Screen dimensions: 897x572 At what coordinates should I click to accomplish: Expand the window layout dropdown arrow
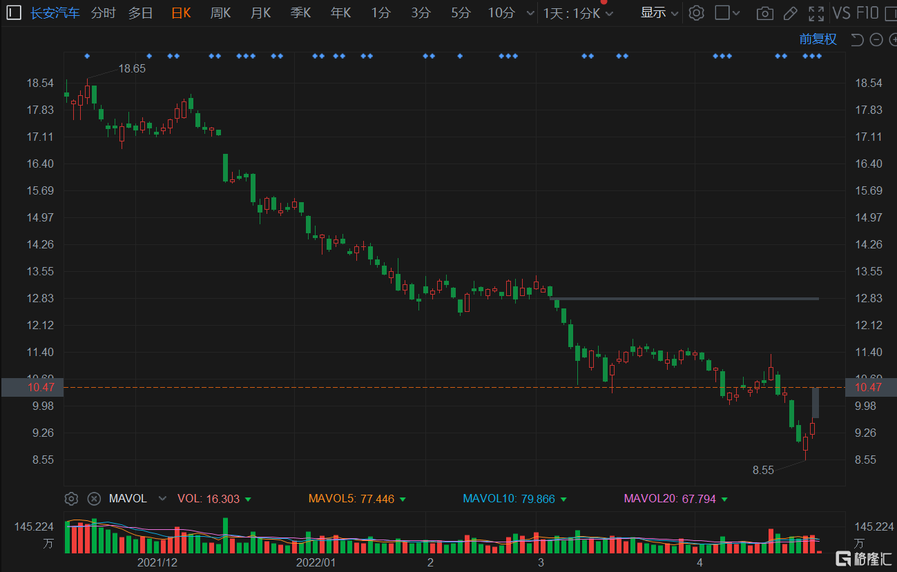coord(736,13)
